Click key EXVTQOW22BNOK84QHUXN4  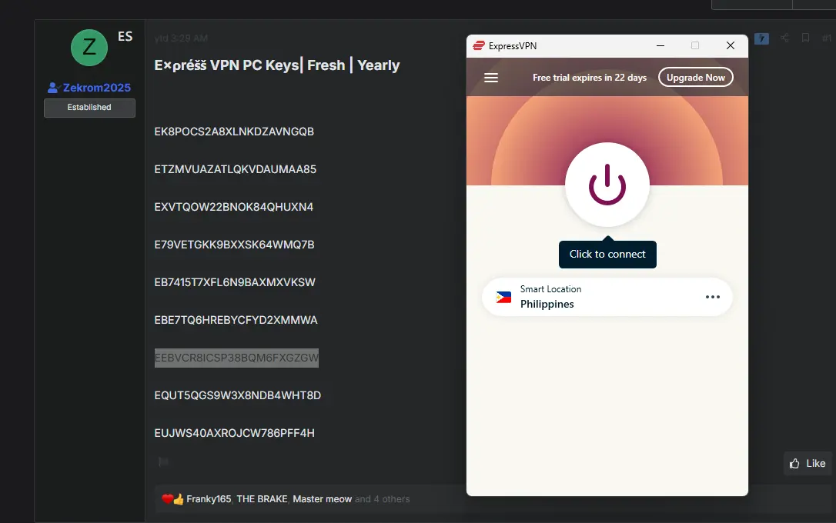coord(233,207)
